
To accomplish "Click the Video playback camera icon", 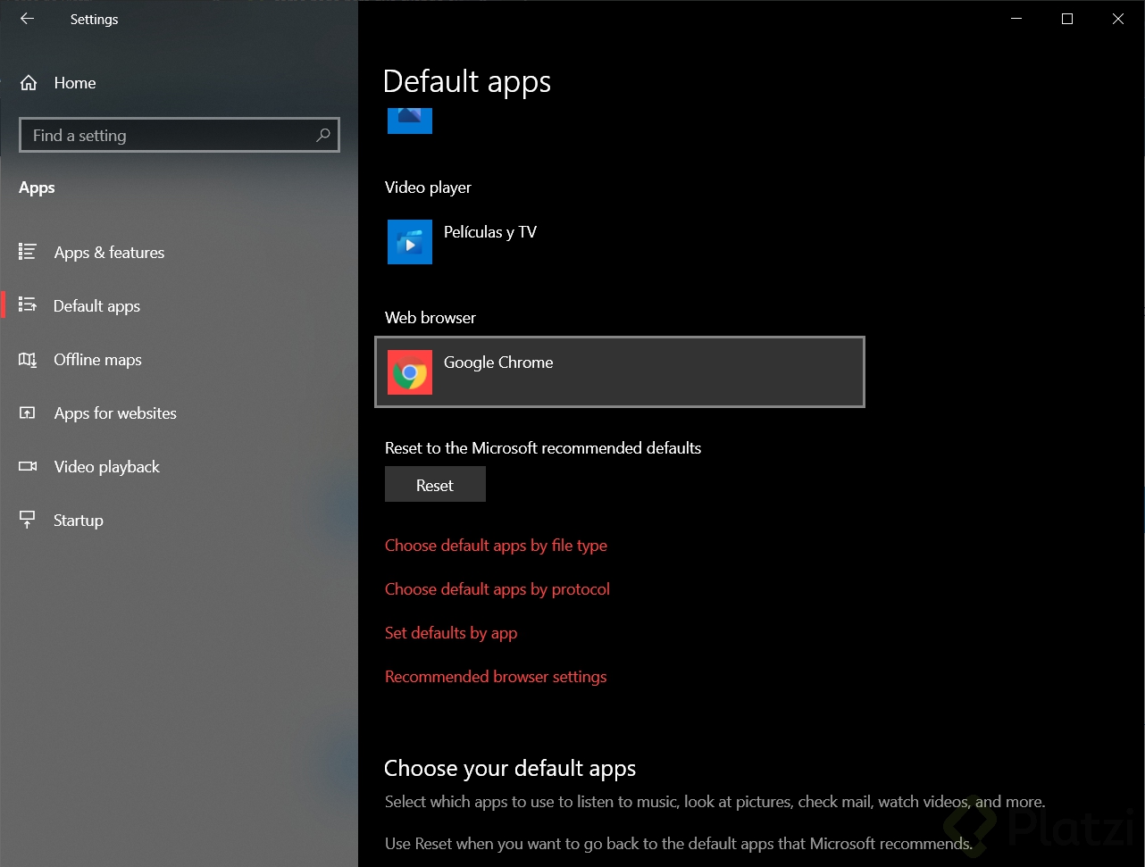I will (x=28, y=466).
